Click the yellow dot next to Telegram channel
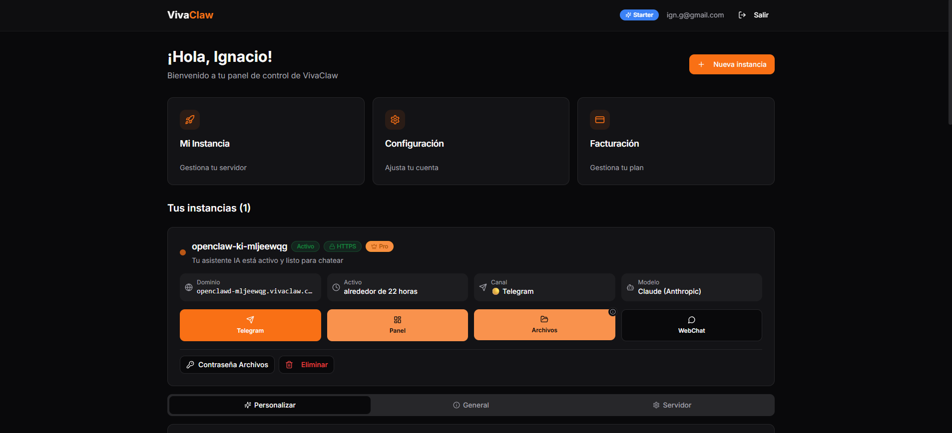The width and height of the screenshot is (952, 433). coord(495,291)
